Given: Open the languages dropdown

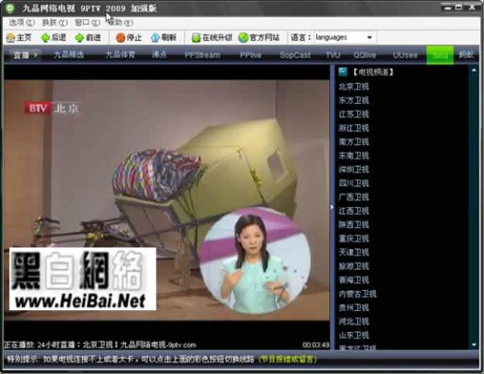Looking at the screenshot, I should (369, 38).
